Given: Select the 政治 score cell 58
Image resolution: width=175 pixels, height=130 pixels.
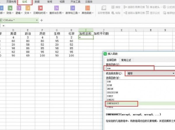Looking at the screenshot, I should (28, 44).
